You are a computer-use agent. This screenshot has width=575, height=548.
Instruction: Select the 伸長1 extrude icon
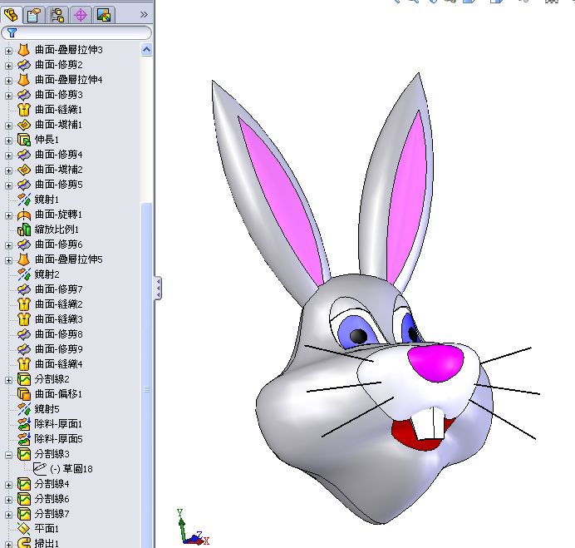pyautogui.click(x=24, y=140)
